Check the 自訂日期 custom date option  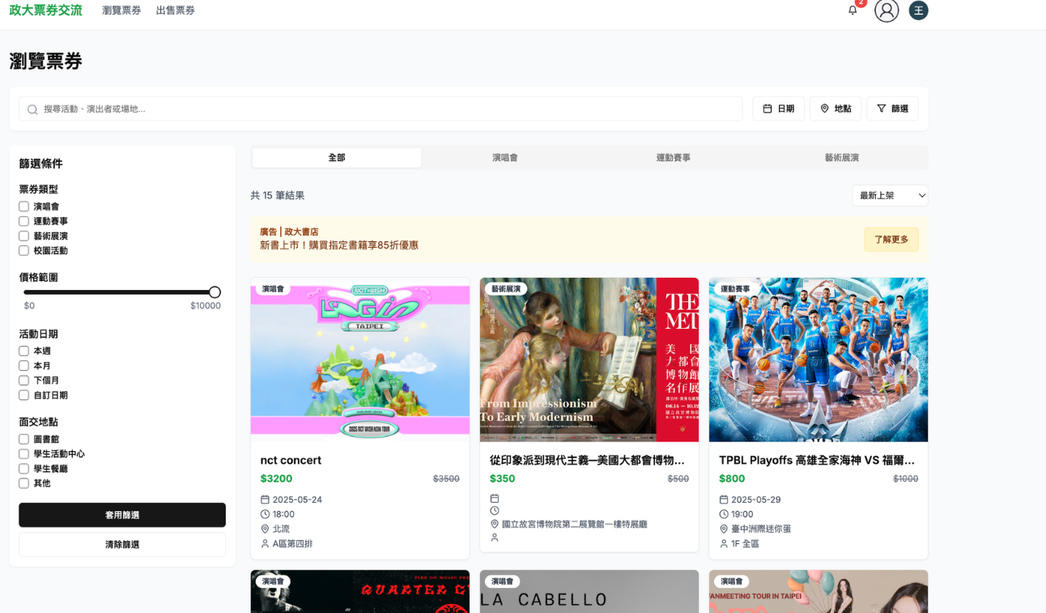pyautogui.click(x=24, y=395)
